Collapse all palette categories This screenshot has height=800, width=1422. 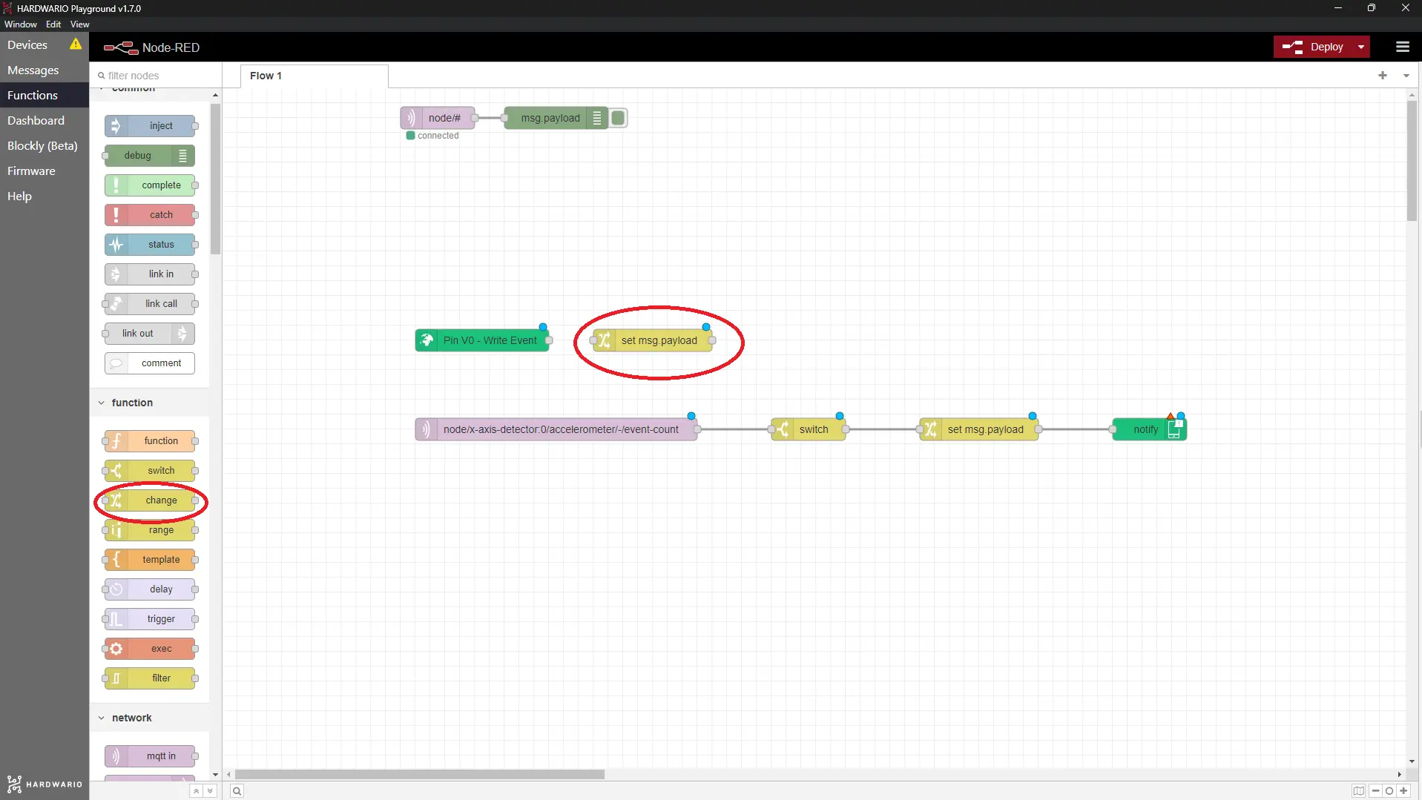(x=196, y=791)
